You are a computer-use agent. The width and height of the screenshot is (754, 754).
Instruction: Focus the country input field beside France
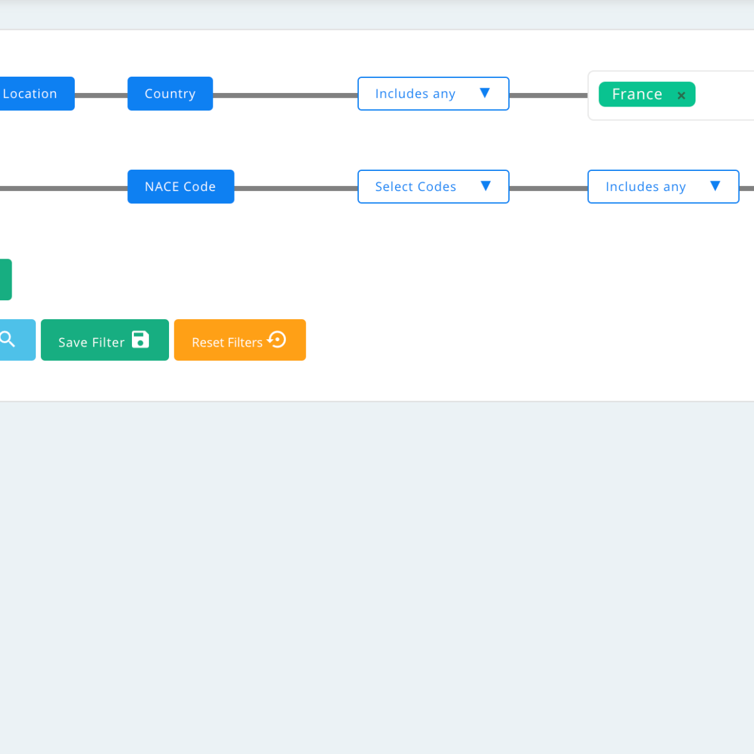[x=725, y=96]
